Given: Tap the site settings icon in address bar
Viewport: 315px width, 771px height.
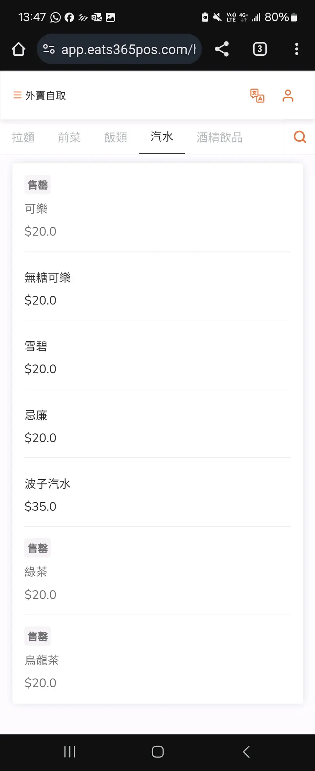Looking at the screenshot, I should [x=49, y=49].
